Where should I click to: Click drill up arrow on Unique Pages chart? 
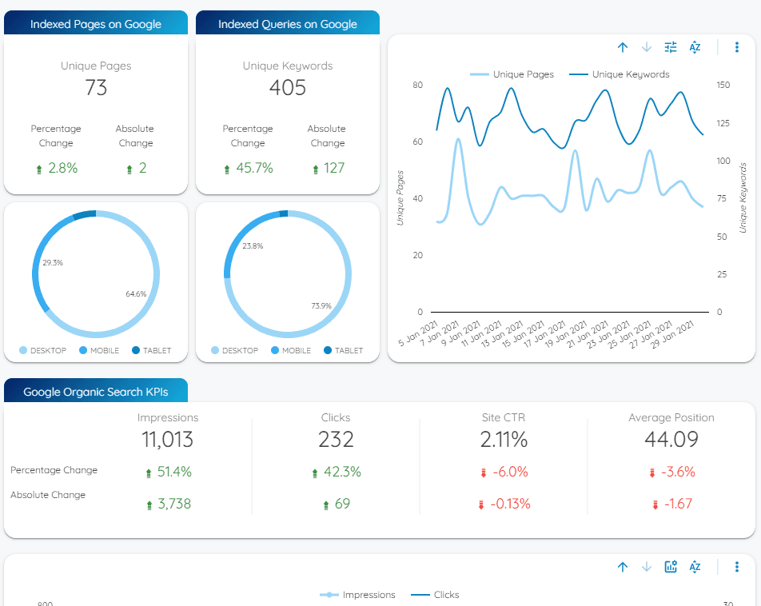tap(623, 47)
